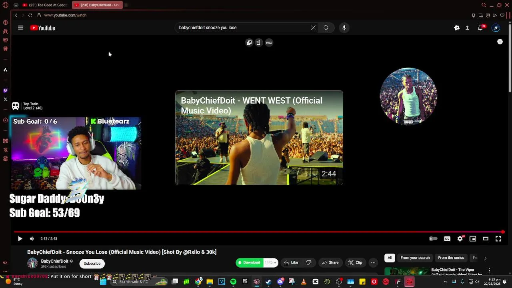Click the green Download button
This screenshot has width=512, height=288.
(x=249, y=263)
